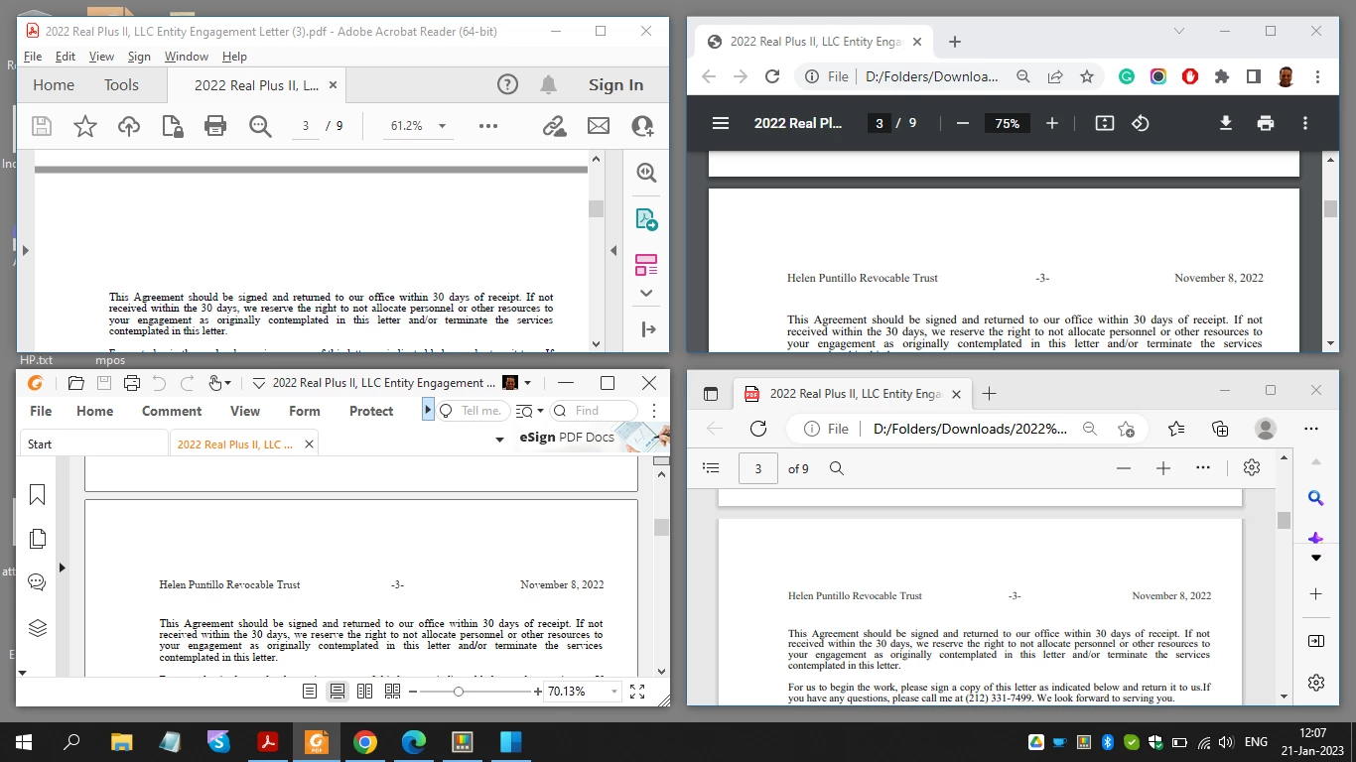Open the 61.2% zoom dropdown in Acrobat
This screenshot has width=1356, height=762.
(442, 126)
